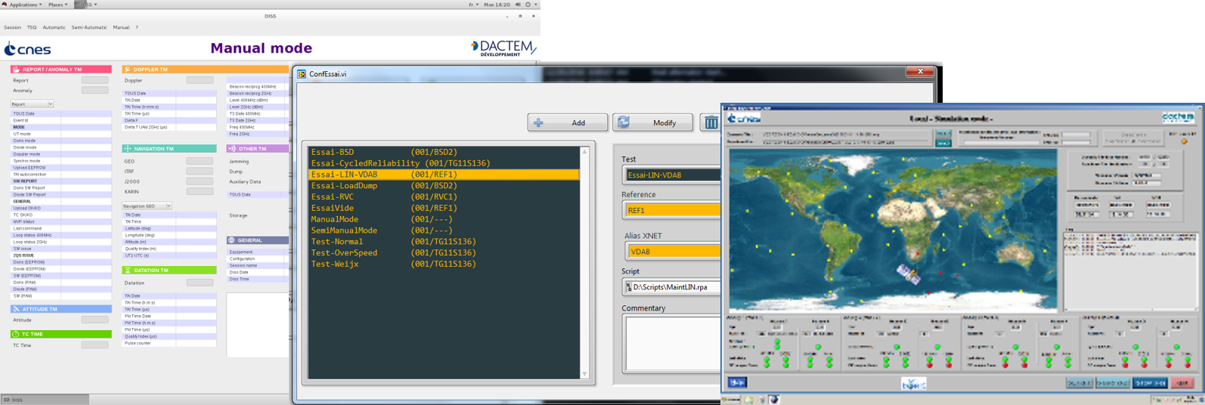Open the Navigation GEO dropdown

[x=147, y=206]
